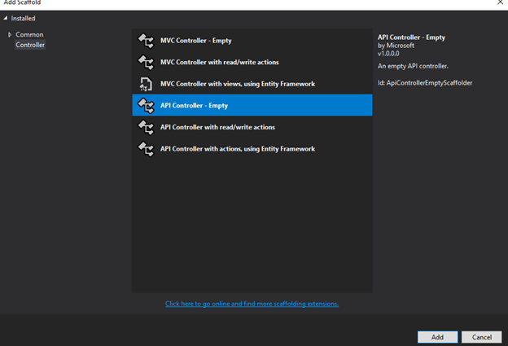Select the Common category
Image resolution: width=508 pixels, height=346 pixels.
[29, 35]
